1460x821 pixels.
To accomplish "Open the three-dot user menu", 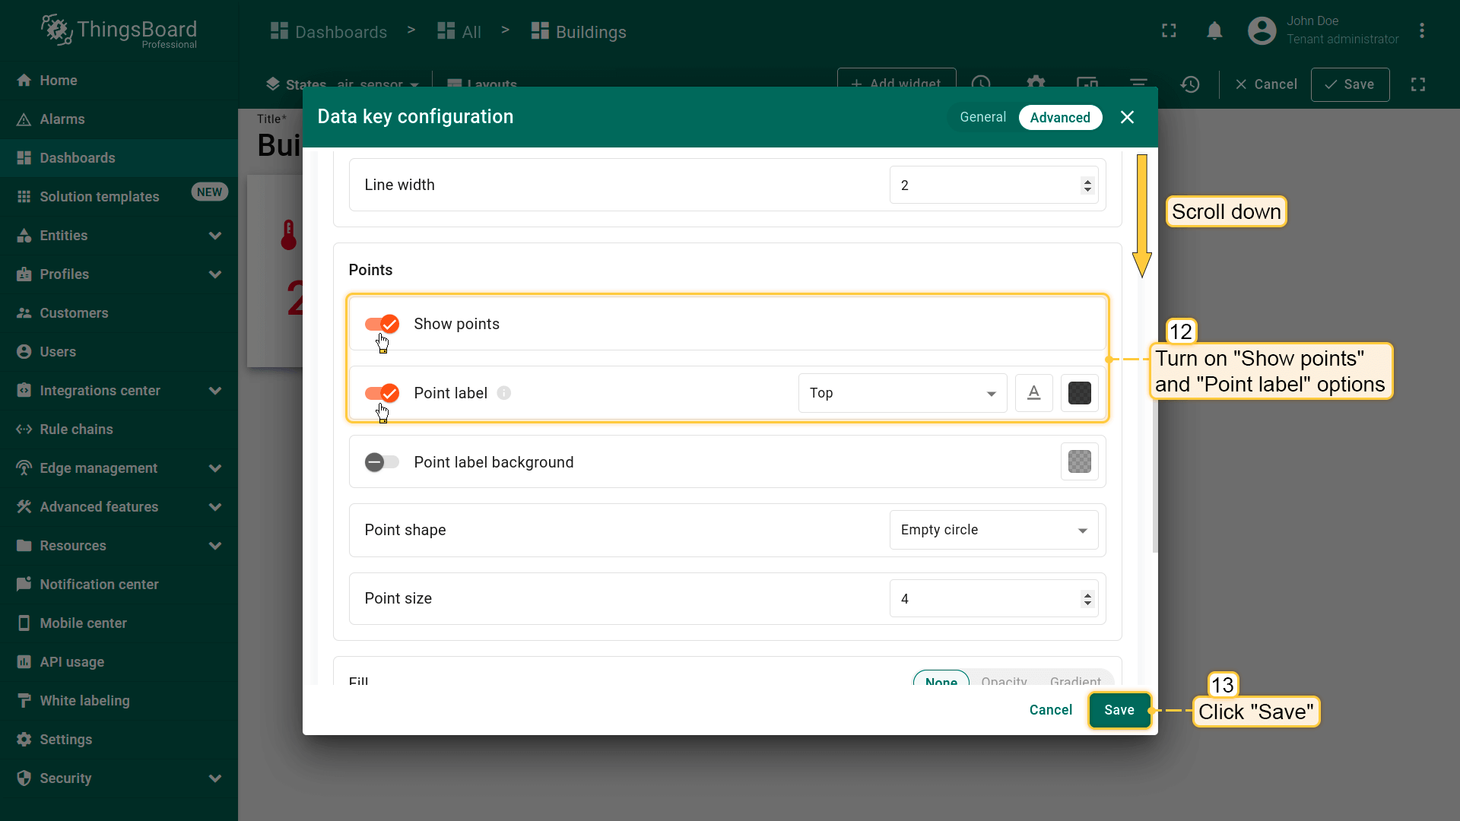I will [1421, 31].
